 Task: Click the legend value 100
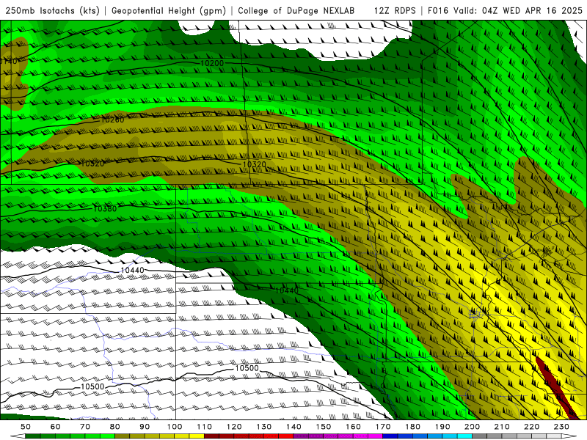175,427
